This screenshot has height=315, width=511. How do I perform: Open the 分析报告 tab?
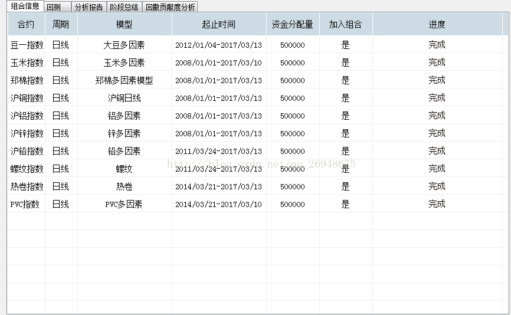(89, 7)
